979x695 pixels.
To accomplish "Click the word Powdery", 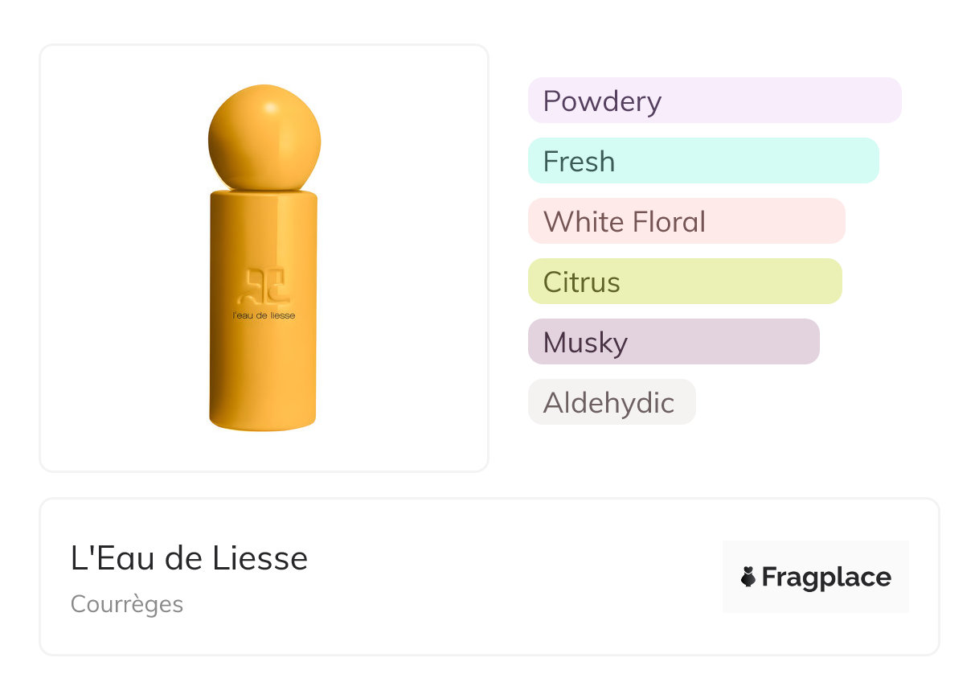I will click(x=602, y=101).
